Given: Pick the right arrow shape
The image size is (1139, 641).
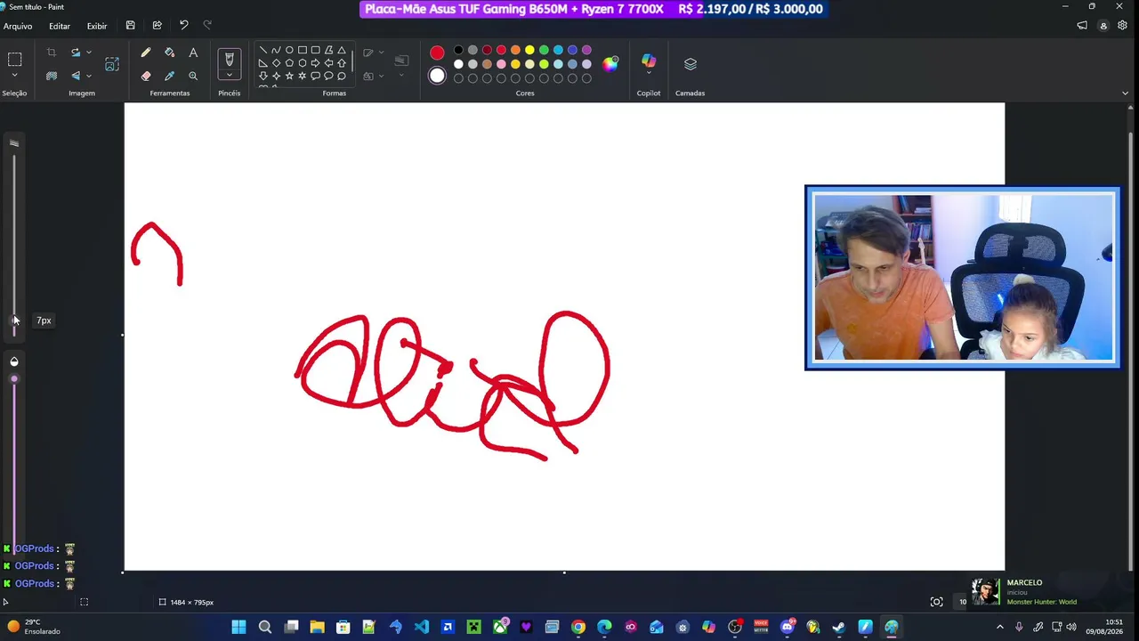Looking at the screenshot, I should [315, 63].
